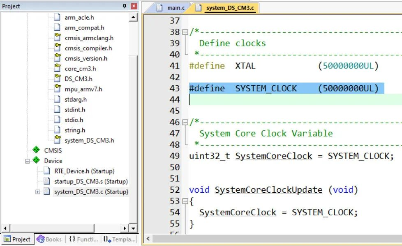
Task: Click the project tree scroll up arrow
Action: tap(133, 17)
